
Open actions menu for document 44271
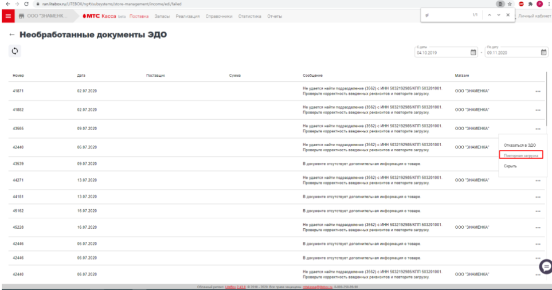pyautogui.click(x=537, y=181)
